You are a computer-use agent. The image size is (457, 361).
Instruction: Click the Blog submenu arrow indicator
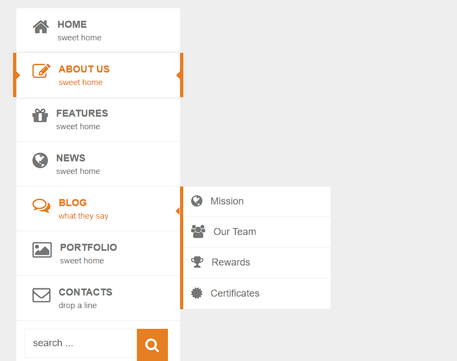point(177,211)
